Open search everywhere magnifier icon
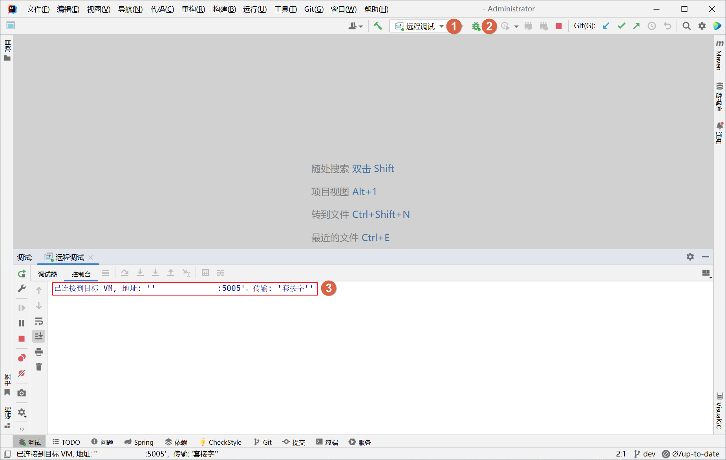This screenshot has width=726, height=460. (x=686, y=26)
